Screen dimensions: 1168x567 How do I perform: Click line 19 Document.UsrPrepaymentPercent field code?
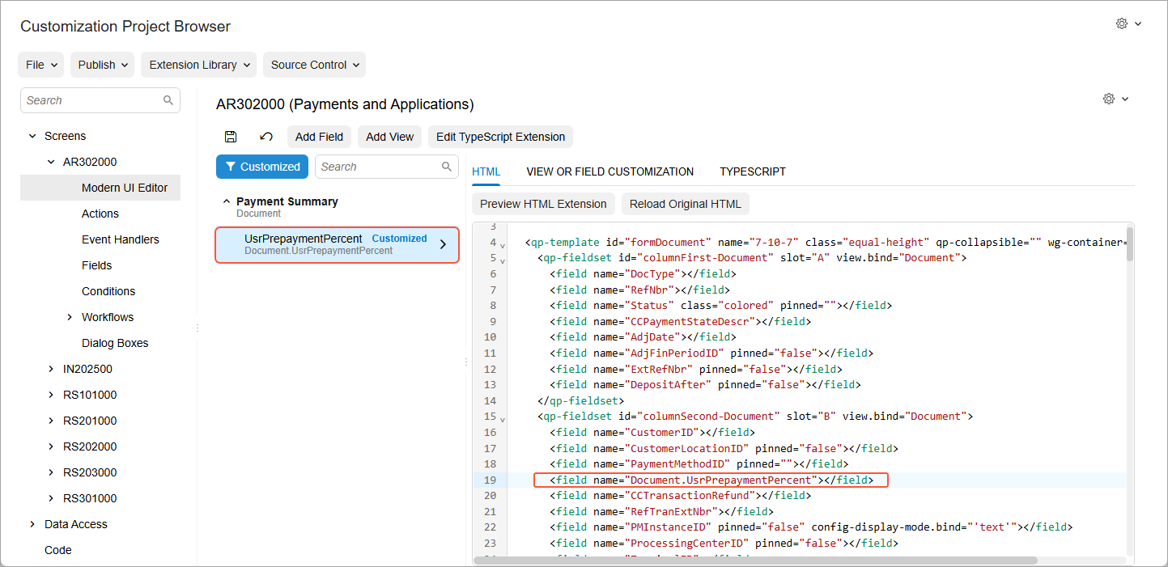coord(711,480)
